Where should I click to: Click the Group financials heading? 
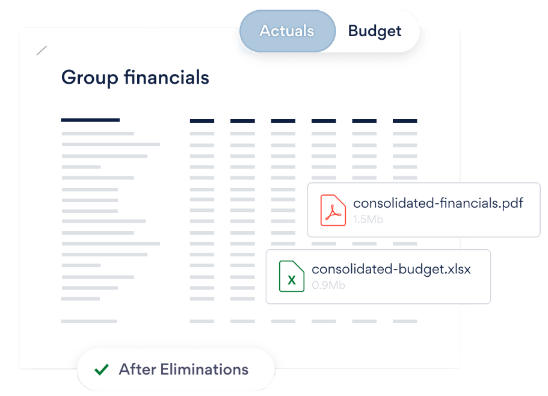pyautogui.click(x=135, y=78)
